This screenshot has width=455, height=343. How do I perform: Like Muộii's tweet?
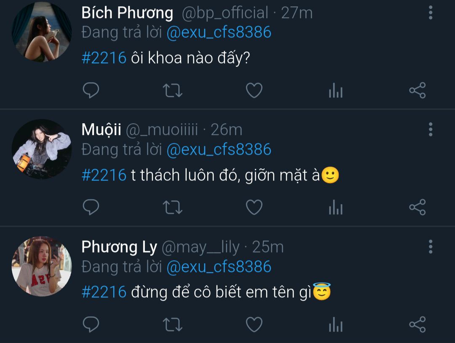pos(254,207)
